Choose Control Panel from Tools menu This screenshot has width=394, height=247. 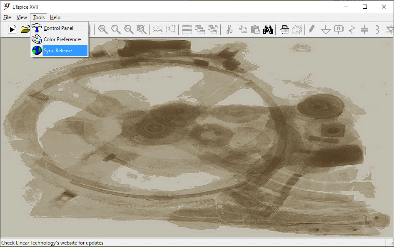[x=59, y=28]
